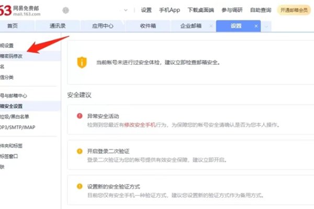The image size is (314, 209).
Task: Open 帐号与邮箱中心 in the sidebar
Action: [x=14, y=96]
